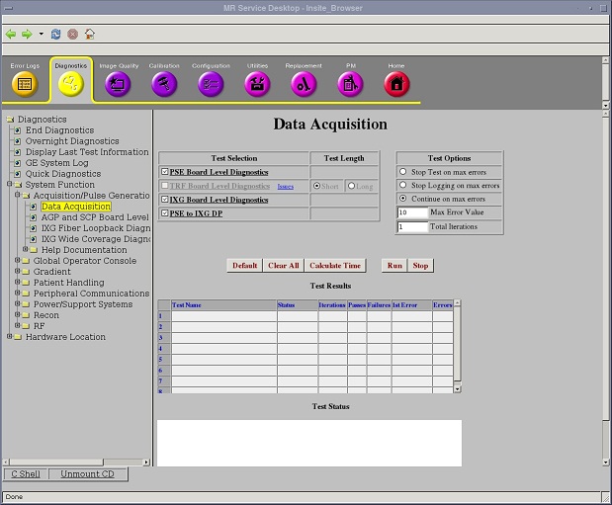Open the Error Logs icon
The image size is (612, 505).
(x=25, y=84)
